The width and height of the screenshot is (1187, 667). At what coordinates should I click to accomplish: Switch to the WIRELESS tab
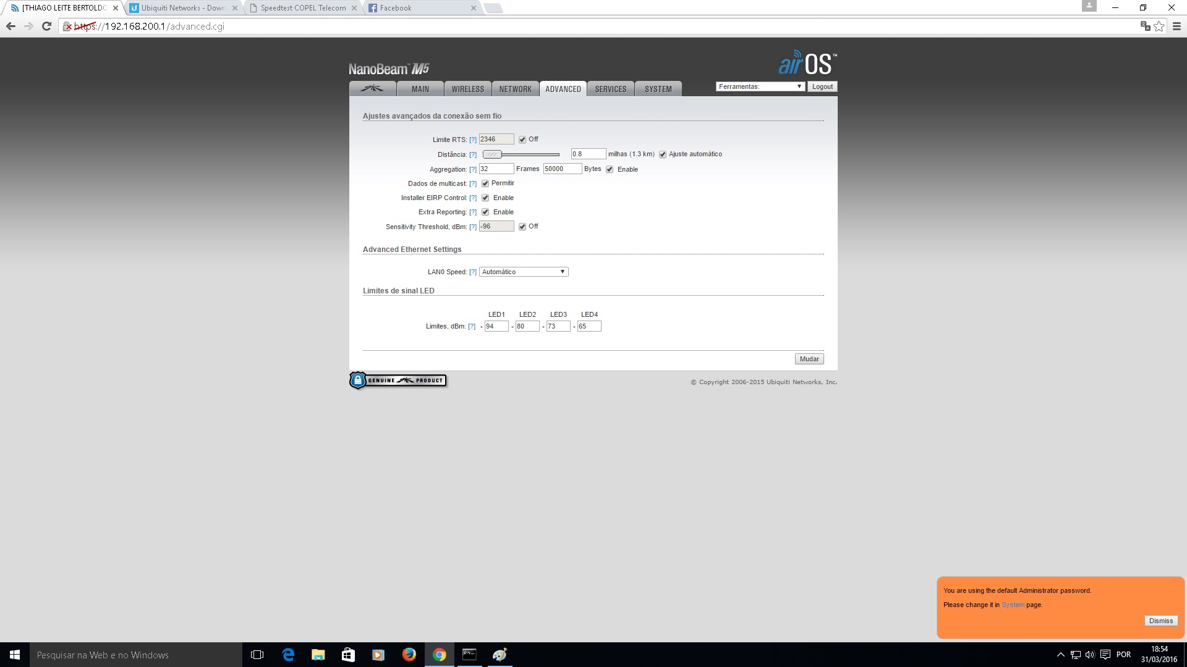coord(467,89)
